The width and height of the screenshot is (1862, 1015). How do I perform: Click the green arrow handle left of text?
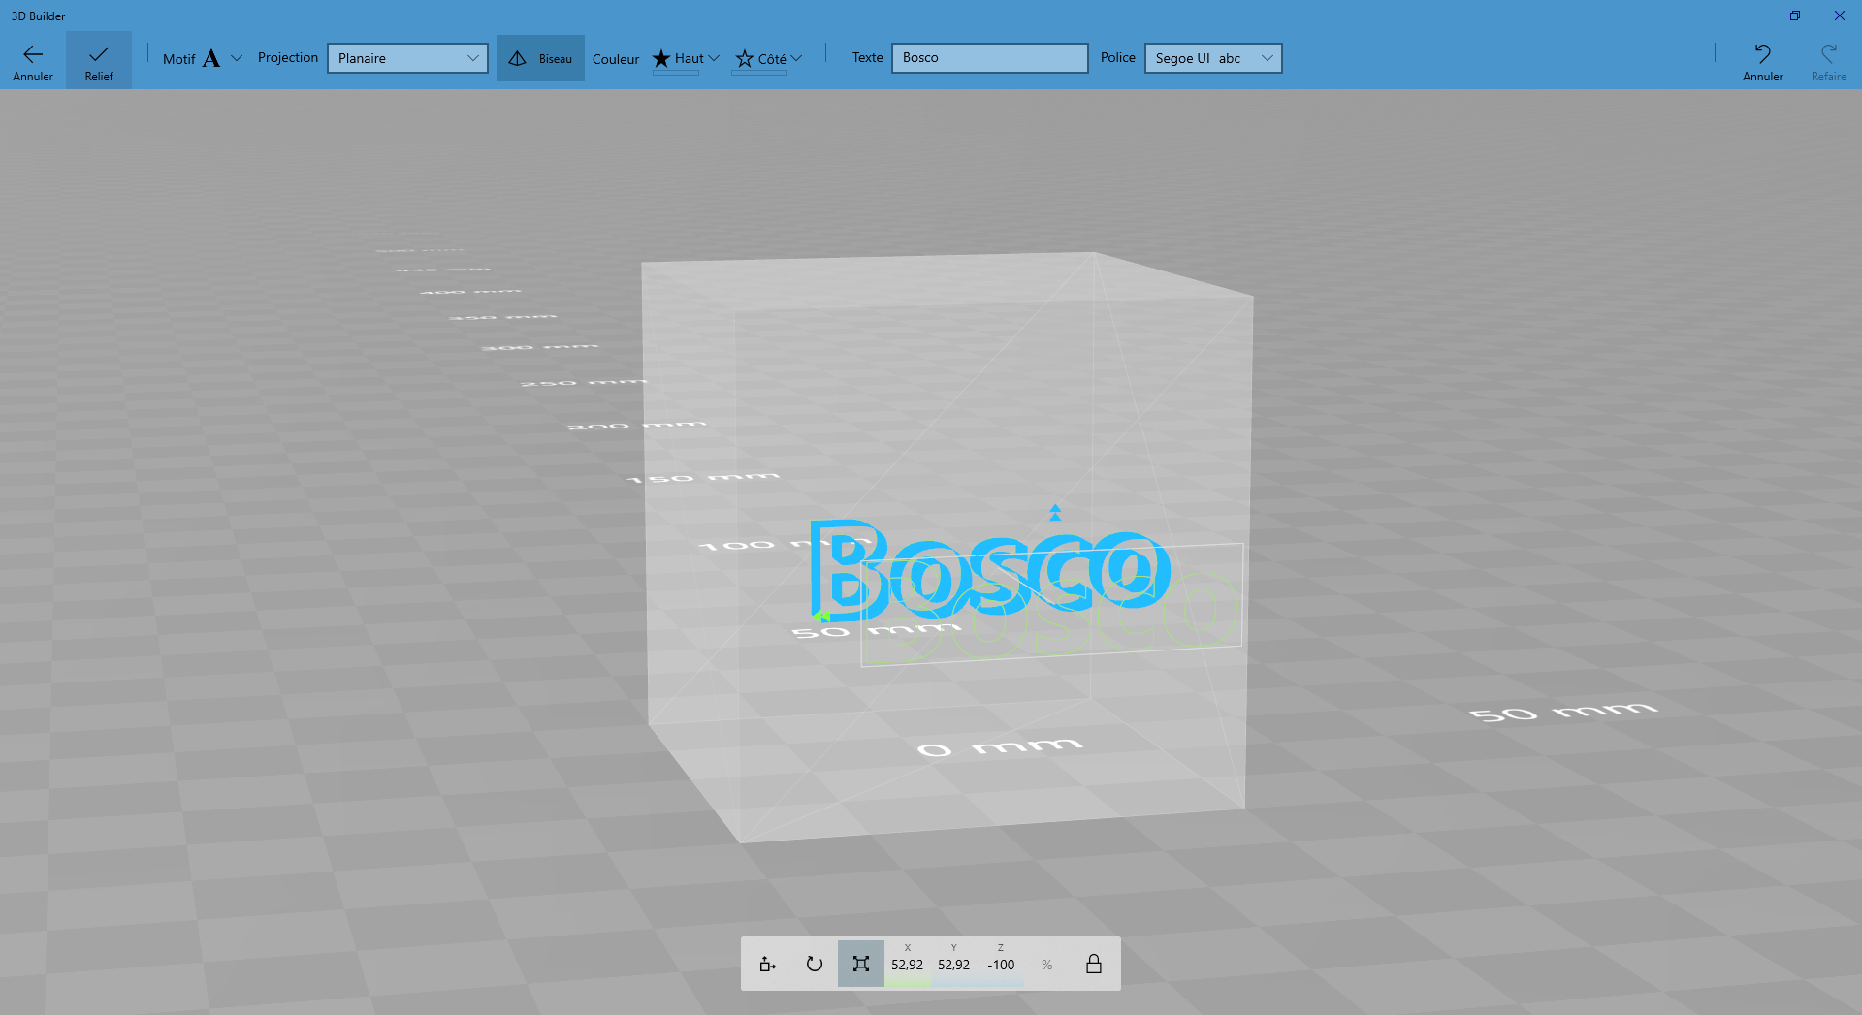pyautogui.click(x=820, y=616)
